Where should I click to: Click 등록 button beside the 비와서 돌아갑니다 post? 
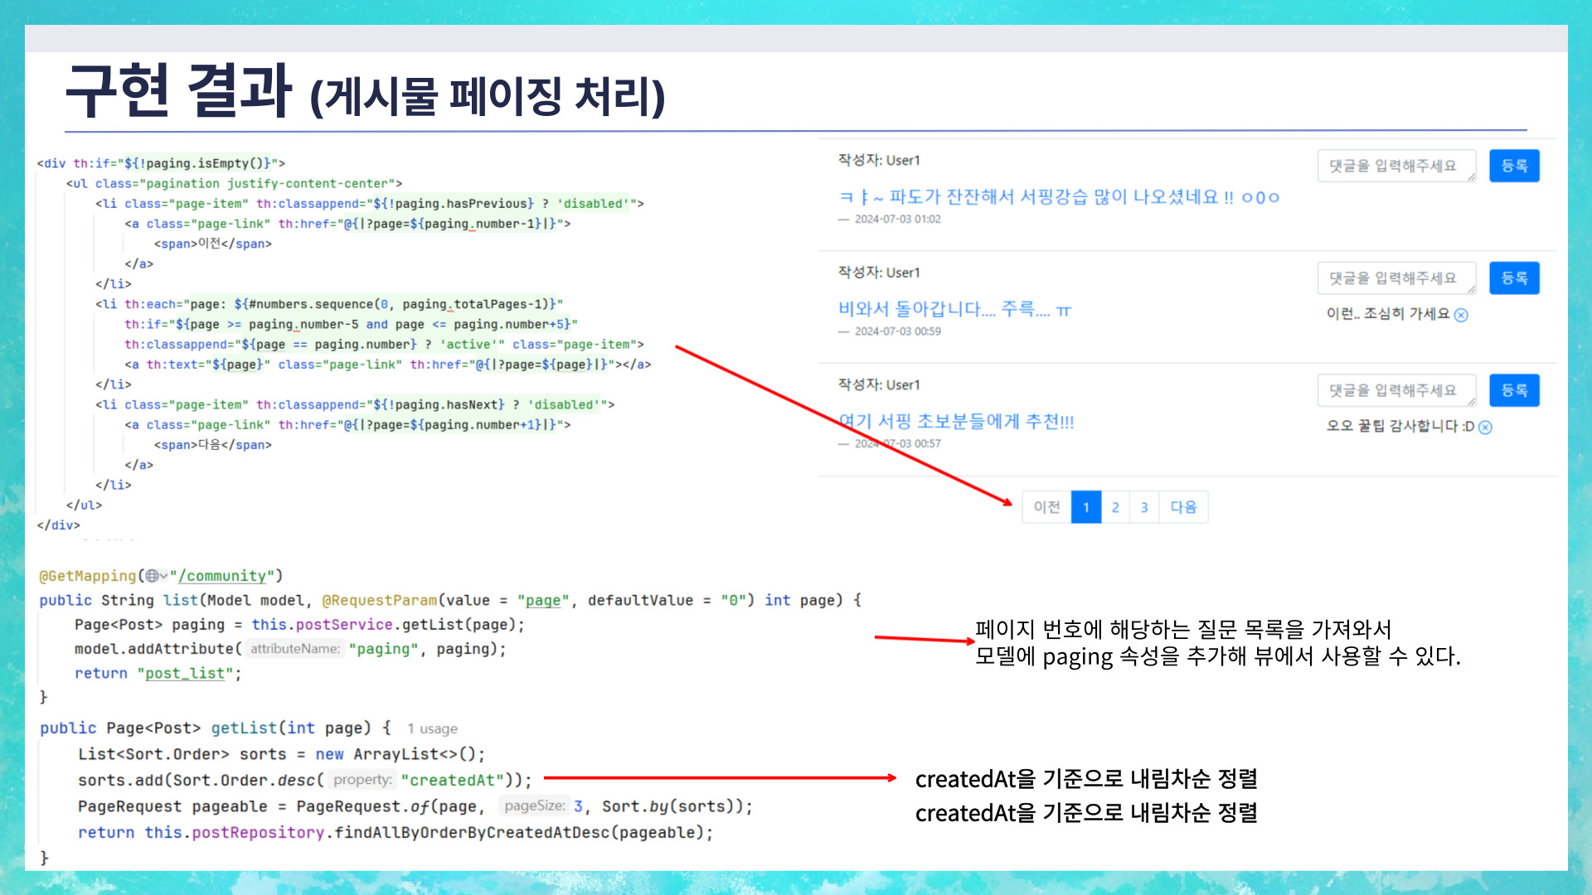pos(1514,278)
